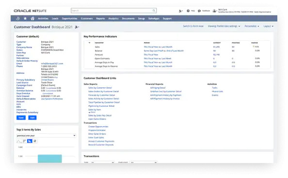
Task: Open Viewing: Portlet date settings dropdown
Action: pyautogui.click(x=224, y=26)
